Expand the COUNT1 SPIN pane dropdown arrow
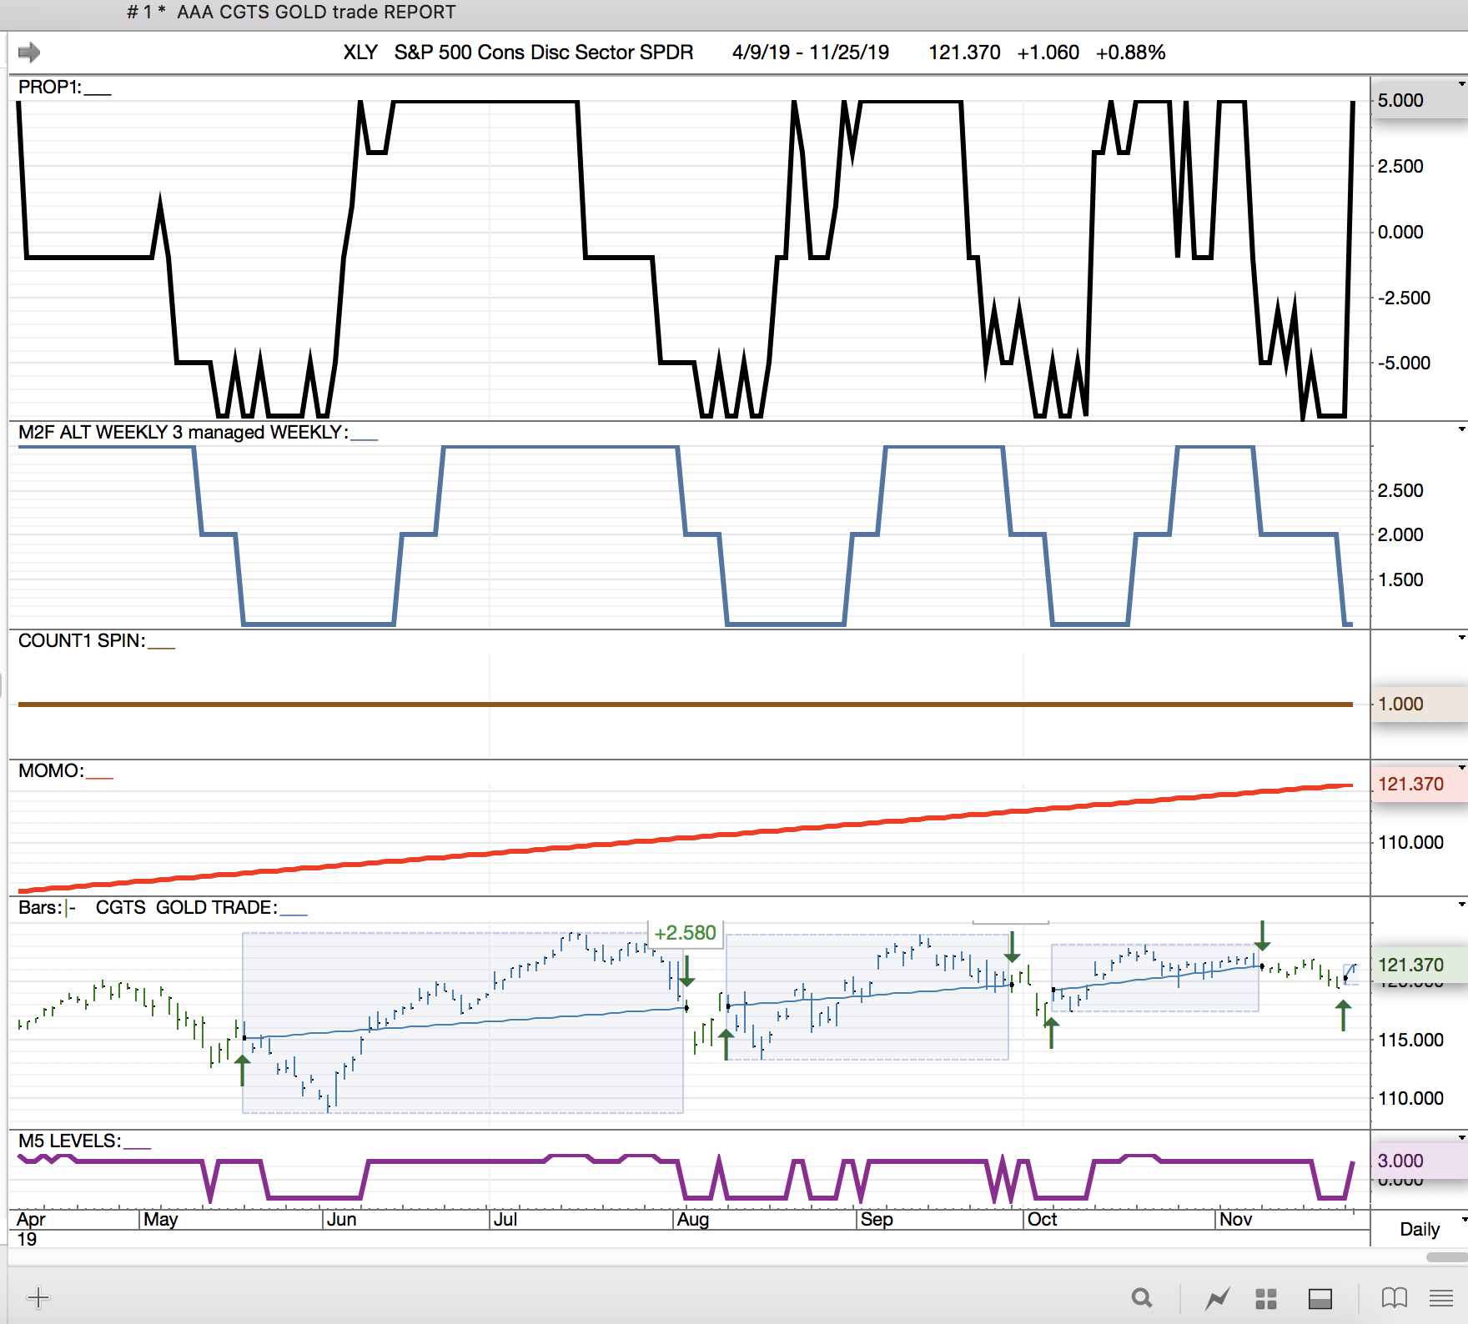The image size is (1468, 1324). [1461, 638]
